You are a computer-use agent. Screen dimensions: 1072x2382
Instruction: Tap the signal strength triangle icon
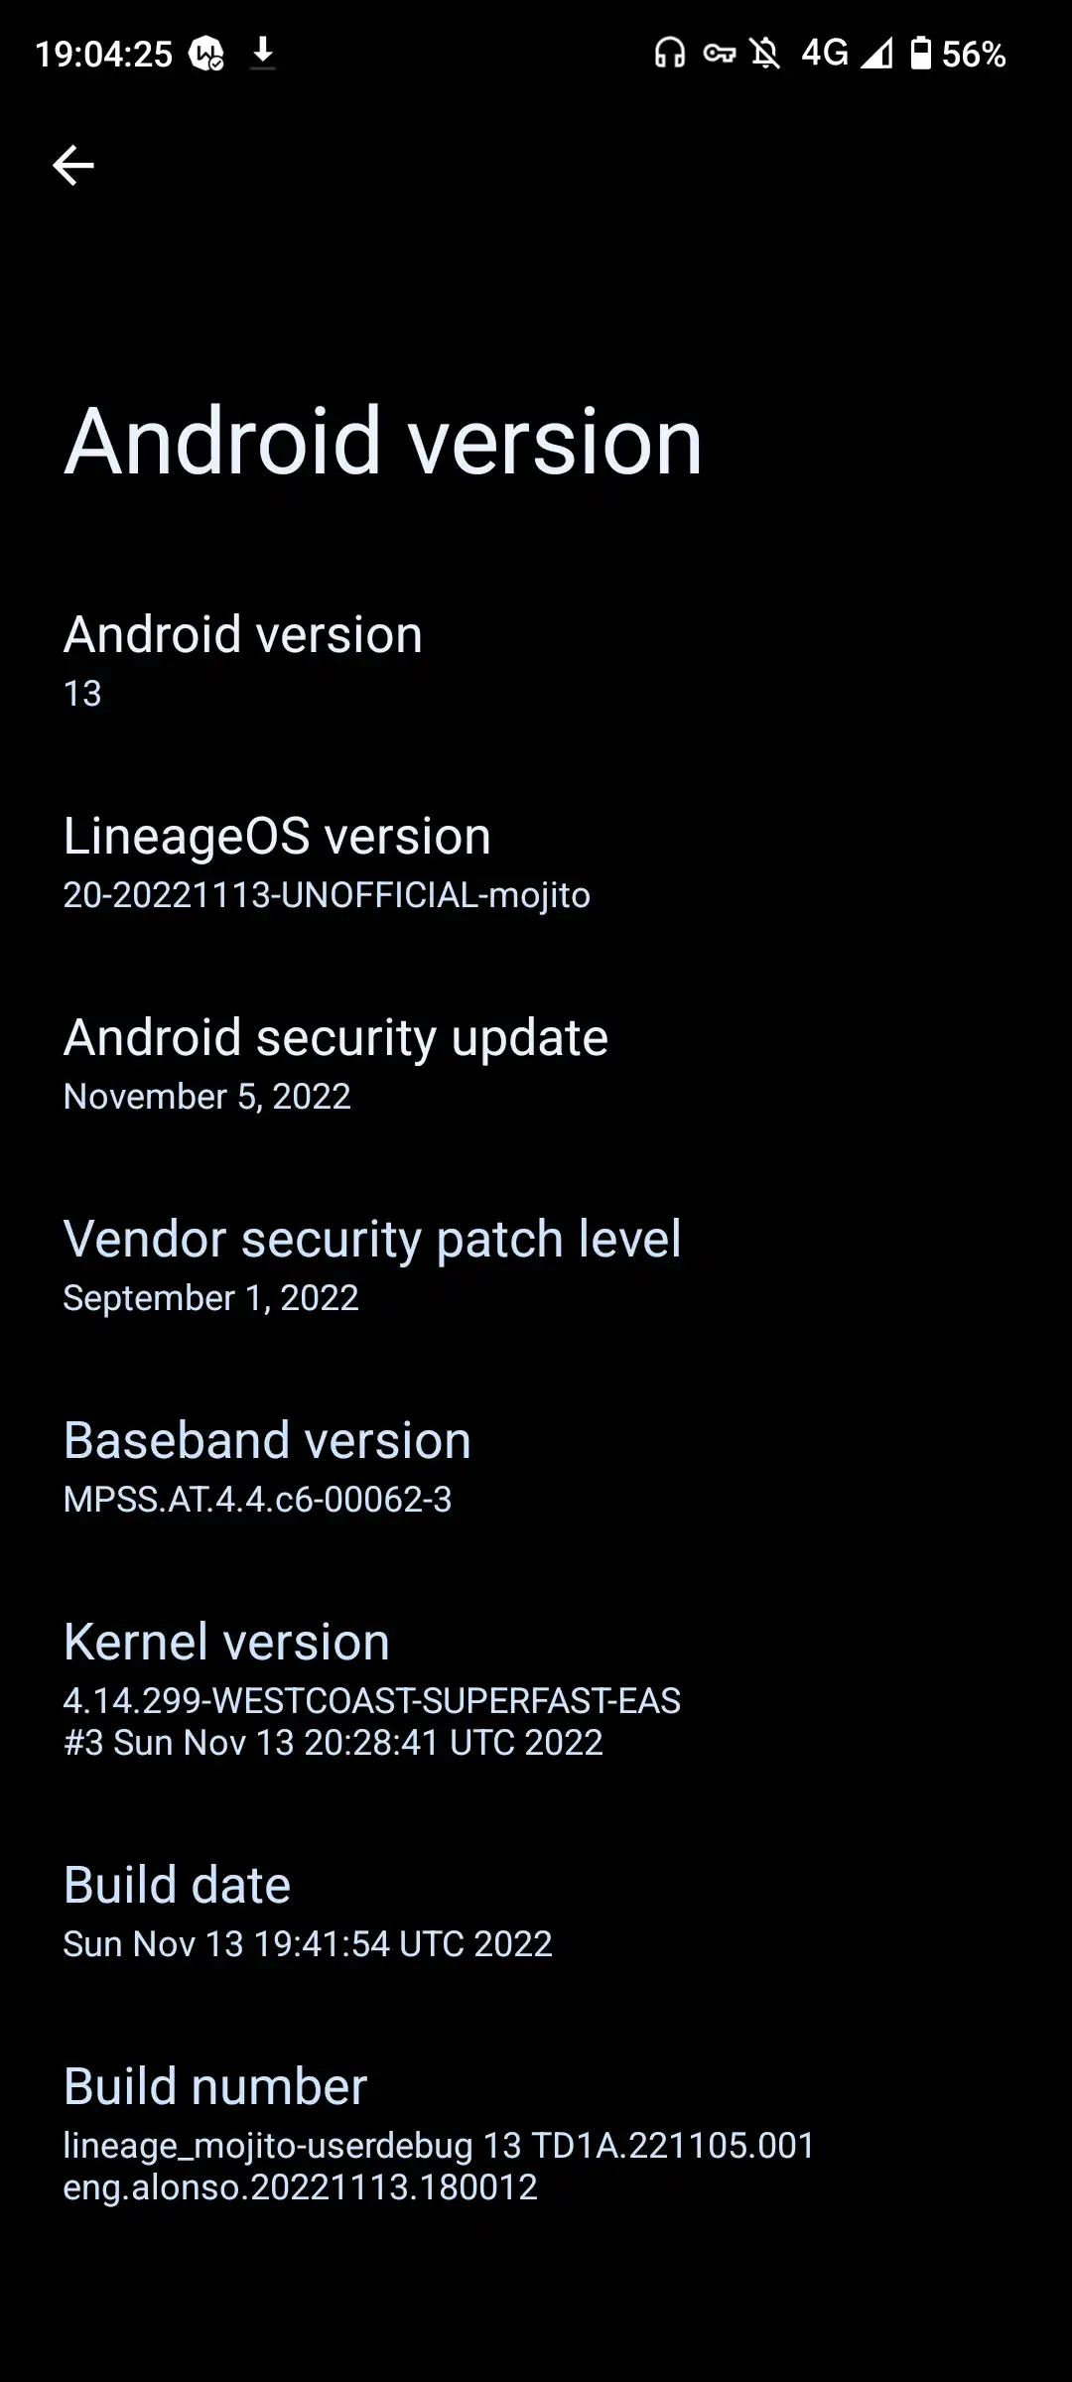[x=877, y=54]
